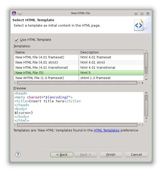Open the HTML Templates preference link
The image size is (162, 172).
click(107, 130)
